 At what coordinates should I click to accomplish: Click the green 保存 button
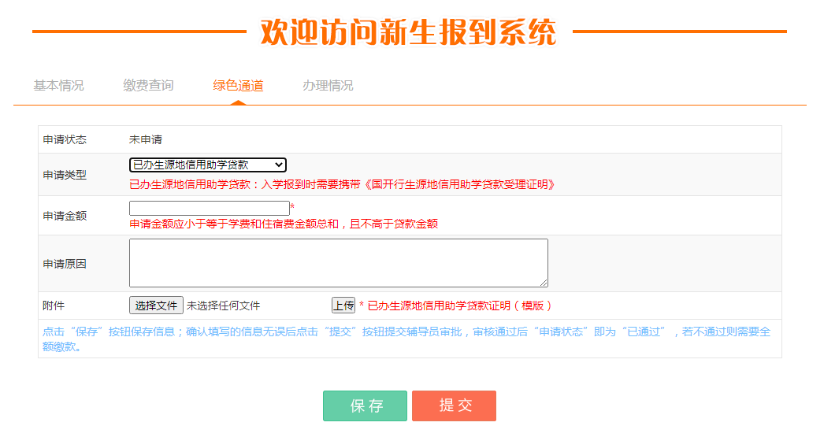[x=366, y=406]
